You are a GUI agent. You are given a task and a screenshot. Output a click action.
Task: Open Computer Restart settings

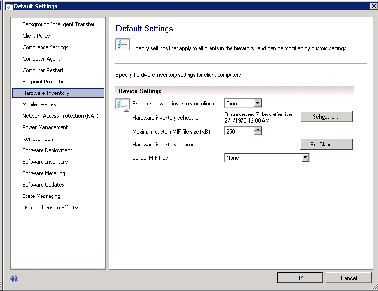pyautogui.click(x=58, y=70)
